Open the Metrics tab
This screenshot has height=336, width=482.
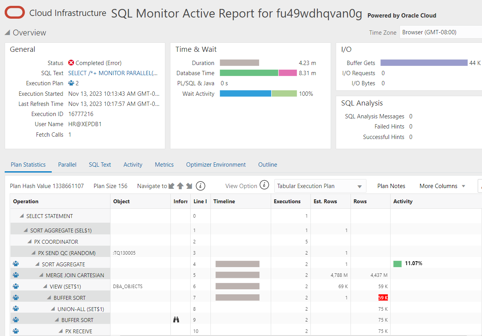[164, 165]
